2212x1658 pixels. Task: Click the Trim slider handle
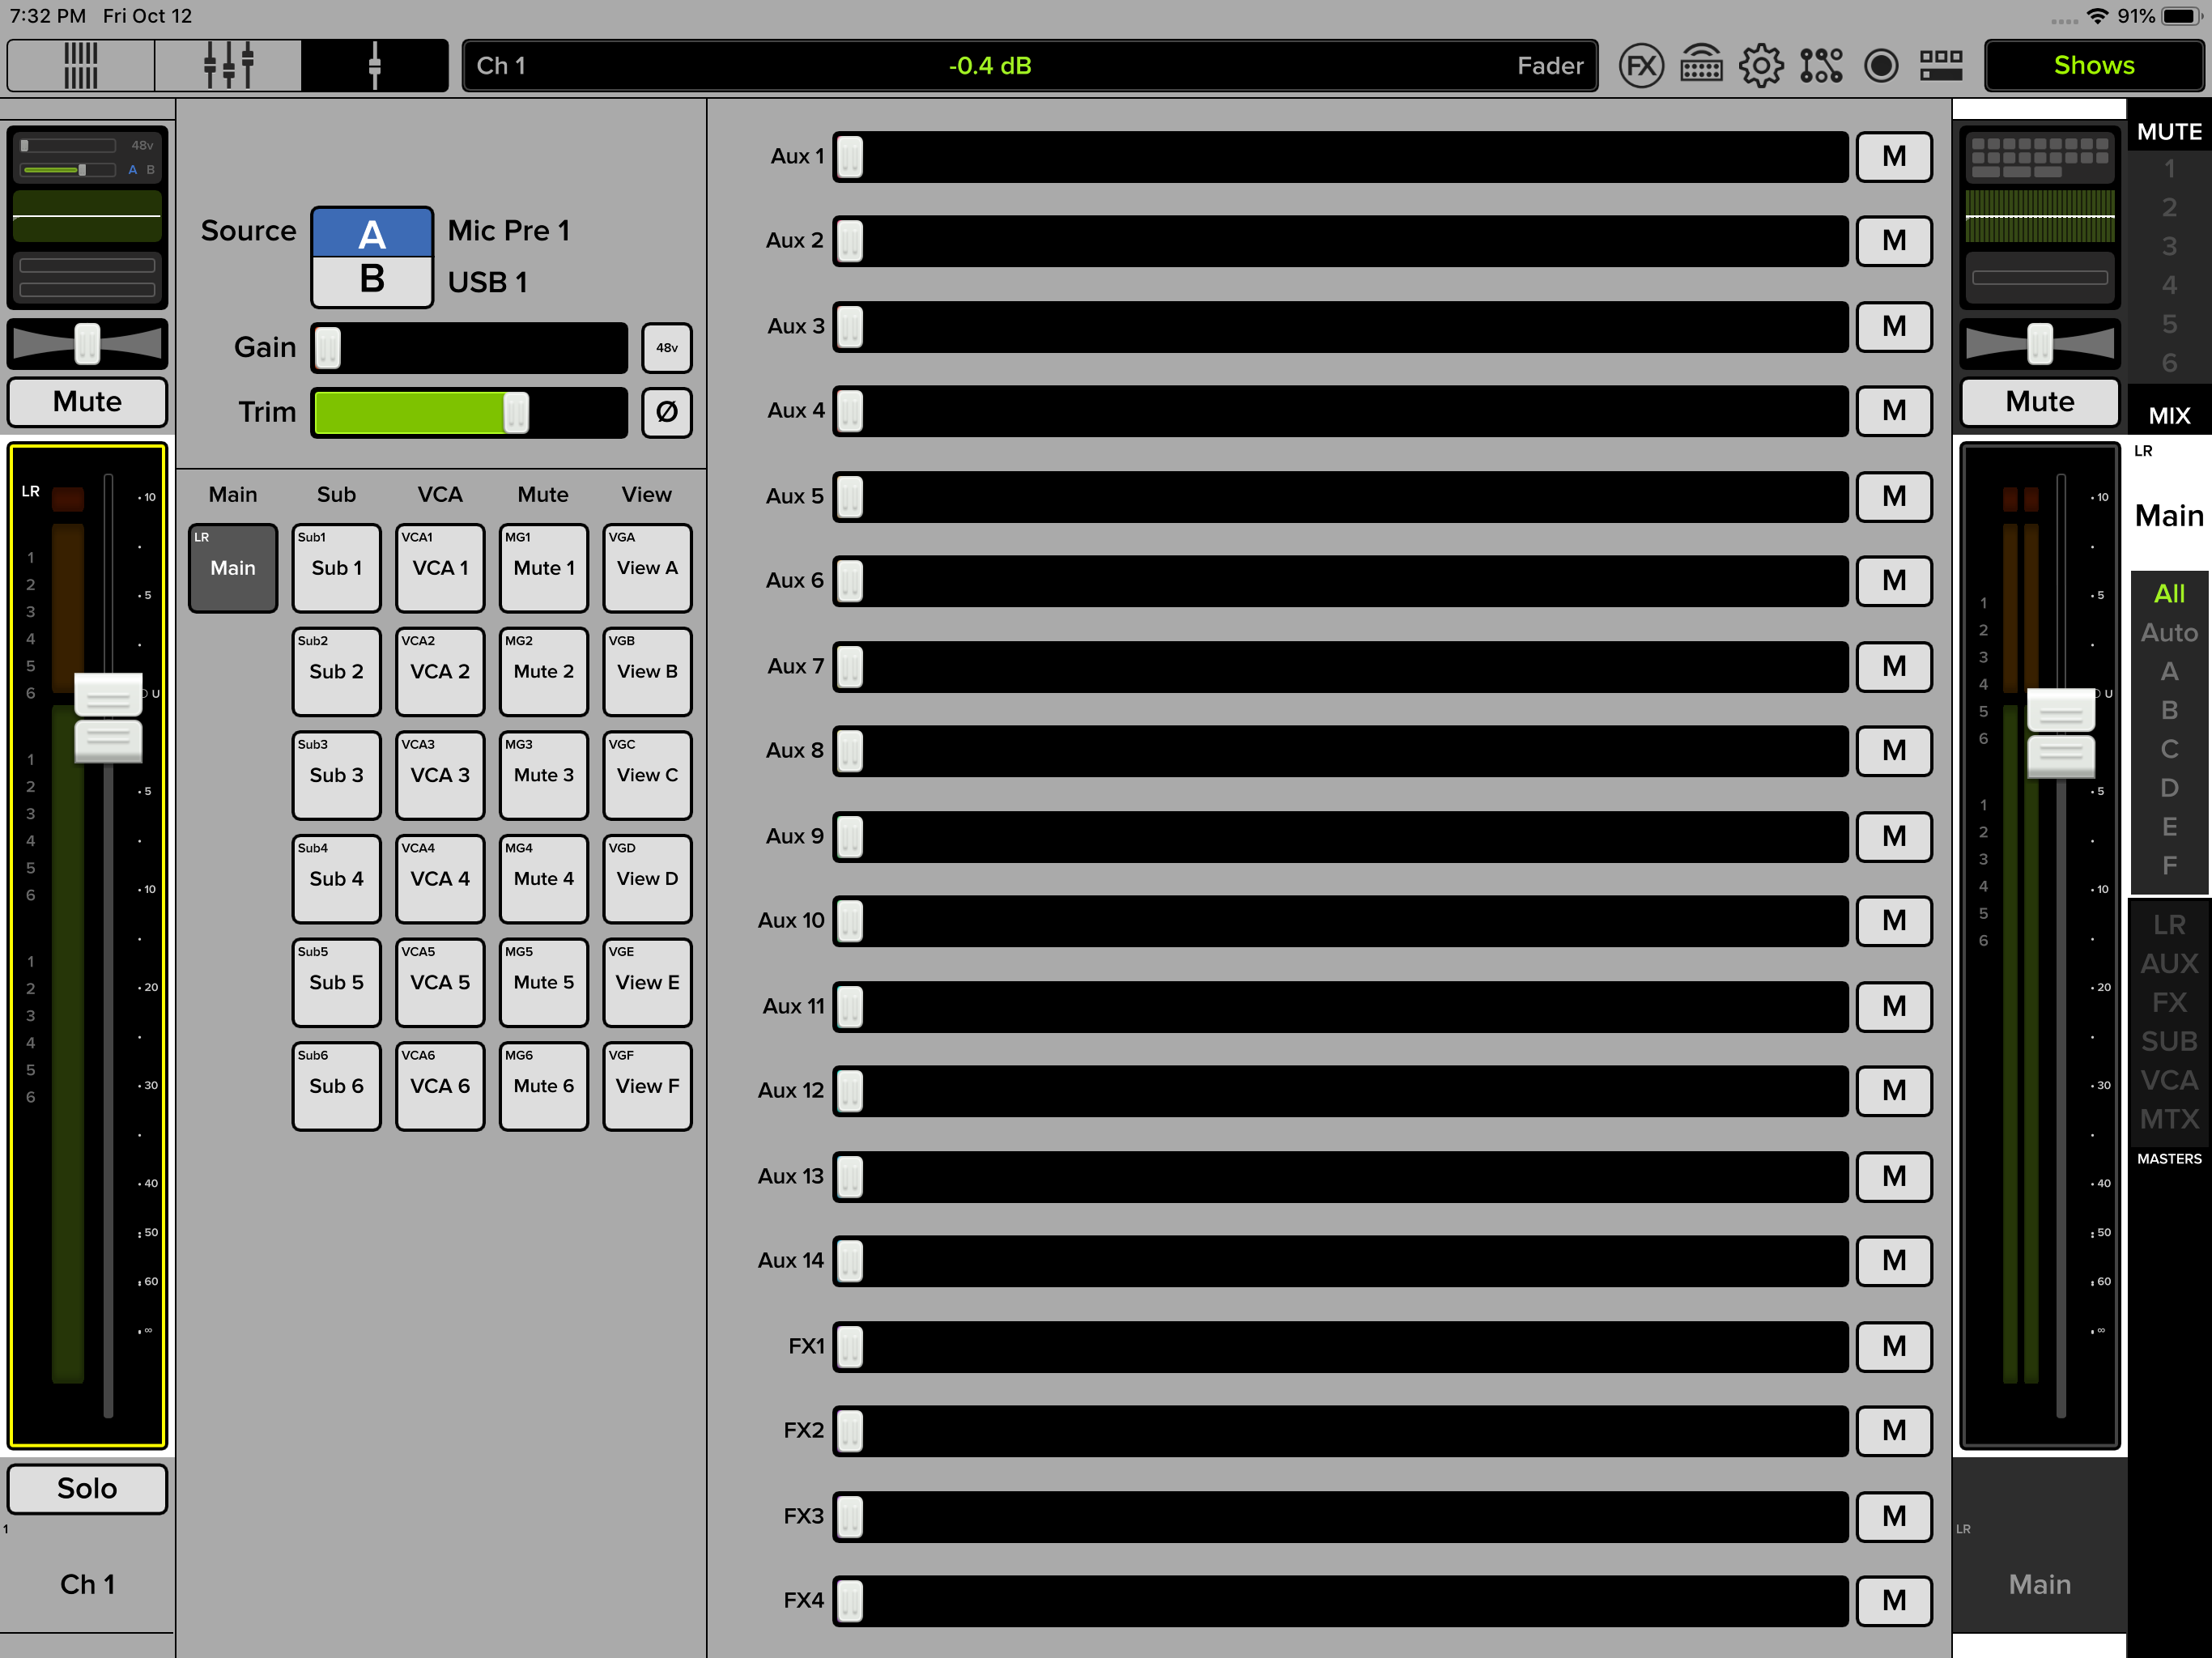tap(516, 412)
